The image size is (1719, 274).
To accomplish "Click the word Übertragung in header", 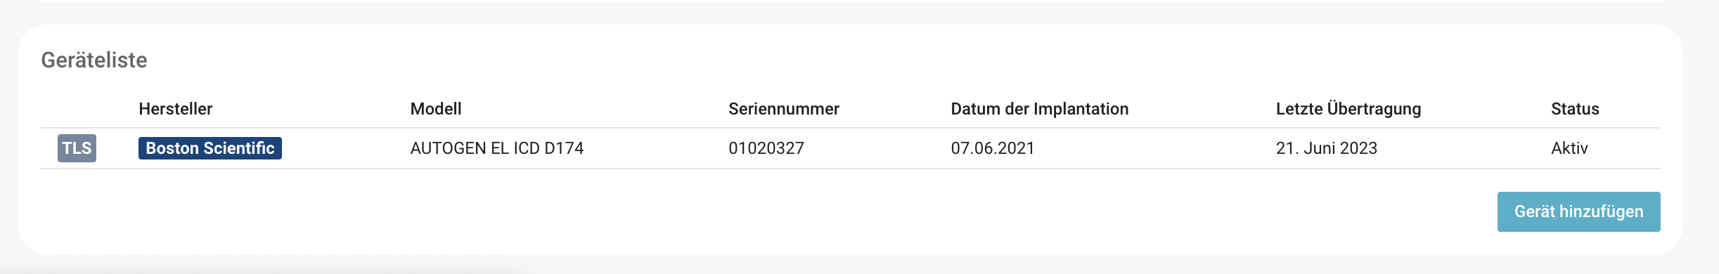I will 1374,109.
